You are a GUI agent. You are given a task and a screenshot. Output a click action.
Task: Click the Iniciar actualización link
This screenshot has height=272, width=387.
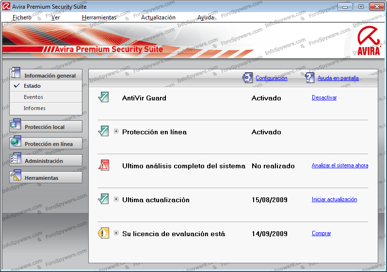[334, 199]
